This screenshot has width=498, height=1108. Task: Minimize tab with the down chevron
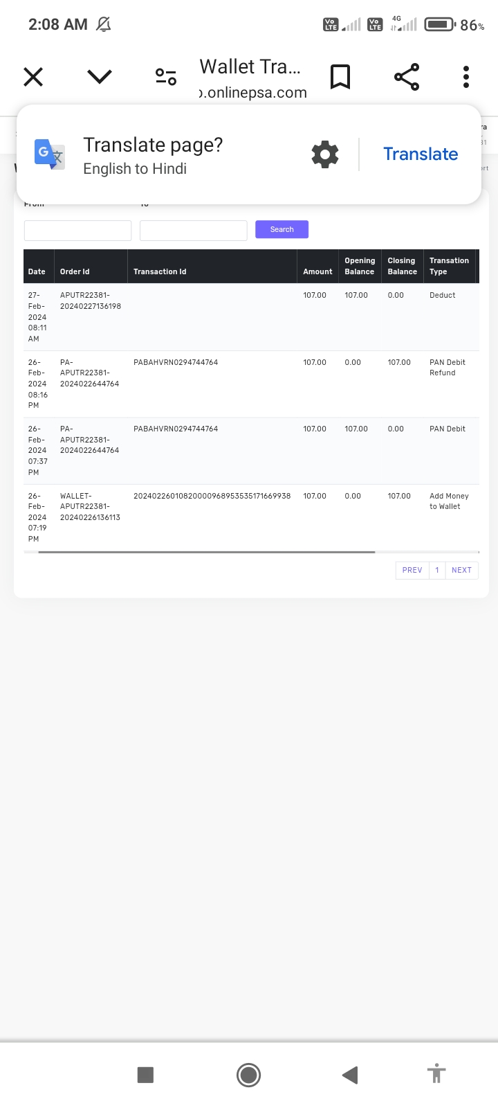pos(100,76)
